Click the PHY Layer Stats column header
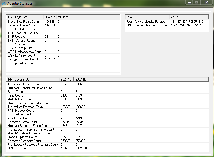 [x=33, y=80]
